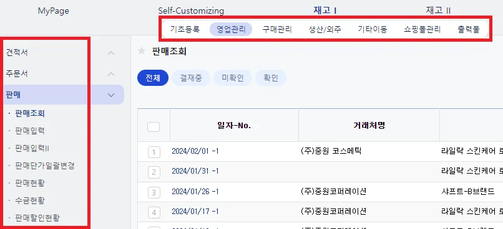Open the 구매관리 menu tab
This screenshot has height=229, width=503.
point(277,29)
